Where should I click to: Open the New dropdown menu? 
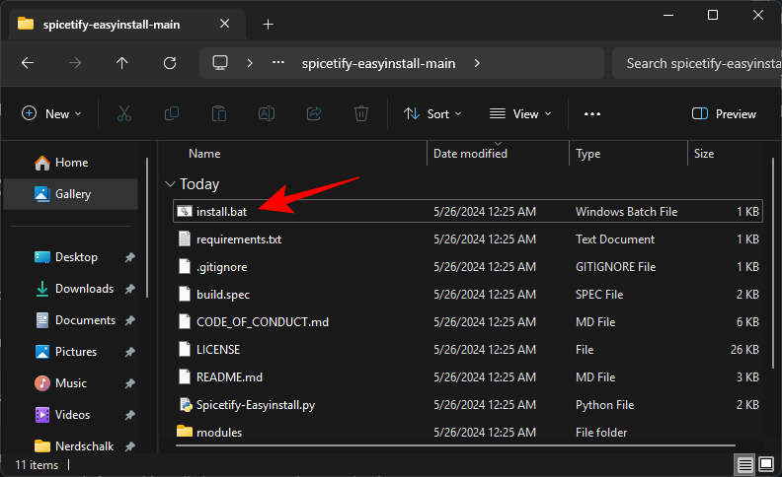(x=51, y=113)
